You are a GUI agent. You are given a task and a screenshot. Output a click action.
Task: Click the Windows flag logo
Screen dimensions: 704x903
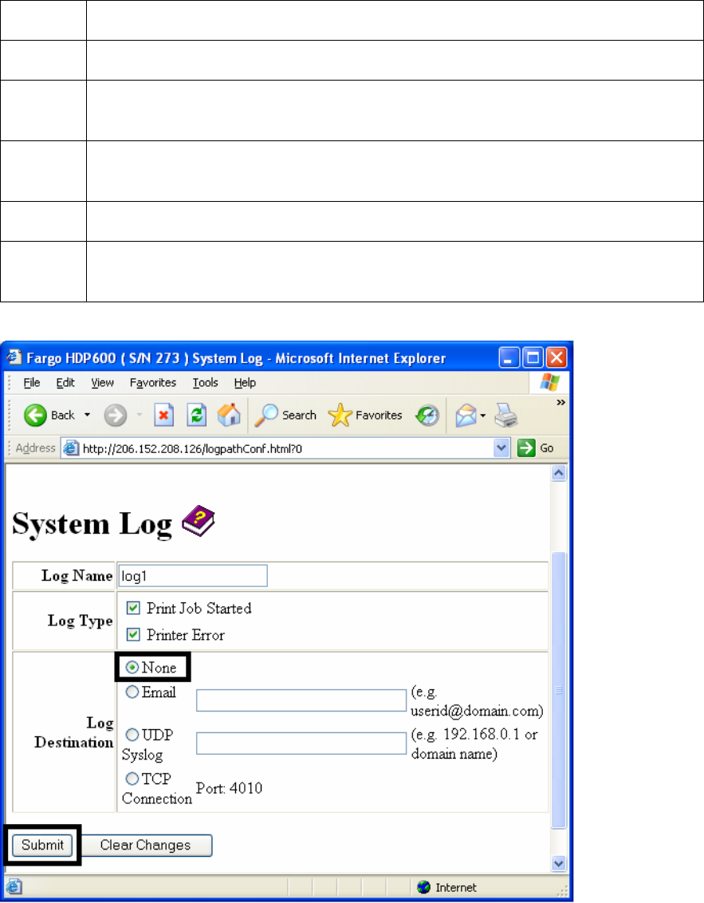(x=550, y=382)
